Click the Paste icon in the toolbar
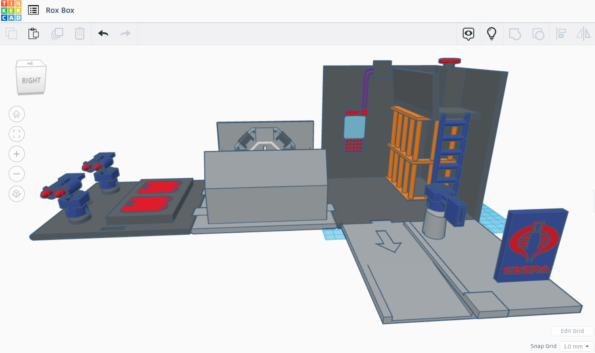This screenshot has height=353, width=595. tap(34, 33)
